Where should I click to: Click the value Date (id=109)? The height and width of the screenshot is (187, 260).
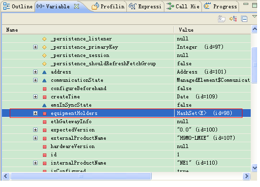[x=197, y=96]
